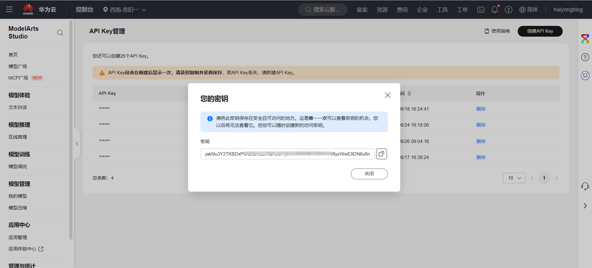Viewport: 592px width, 268px height.
Task: Click the API Key column header
Action: point(107,93)
